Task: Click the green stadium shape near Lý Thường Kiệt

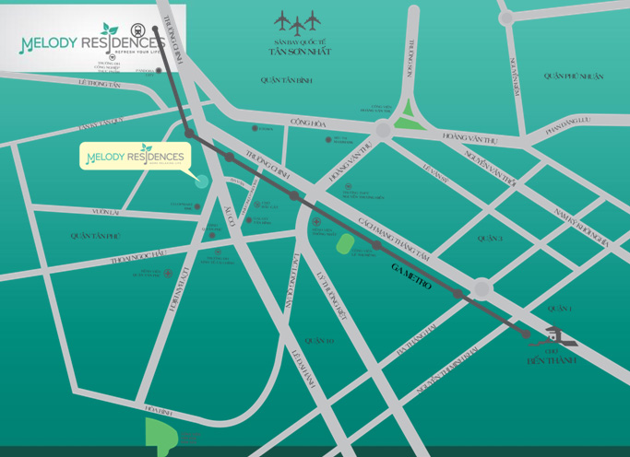Action: [345, 244]
